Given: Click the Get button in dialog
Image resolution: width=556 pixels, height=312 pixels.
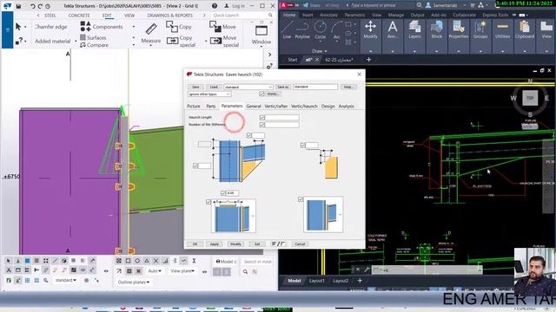Looking at the screenshot, I should tap(257, 244).
